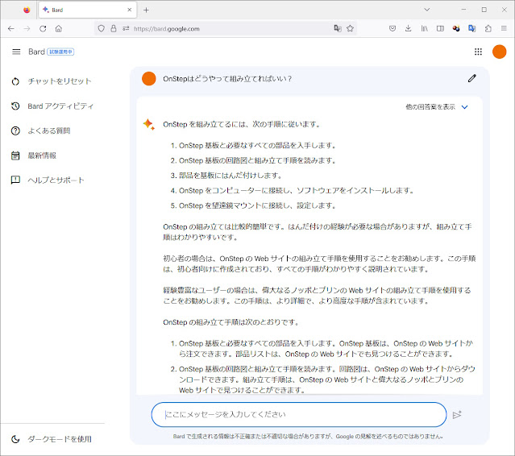Maximize the Firefox window
The image size is (515, 456).
pos(484,10)
